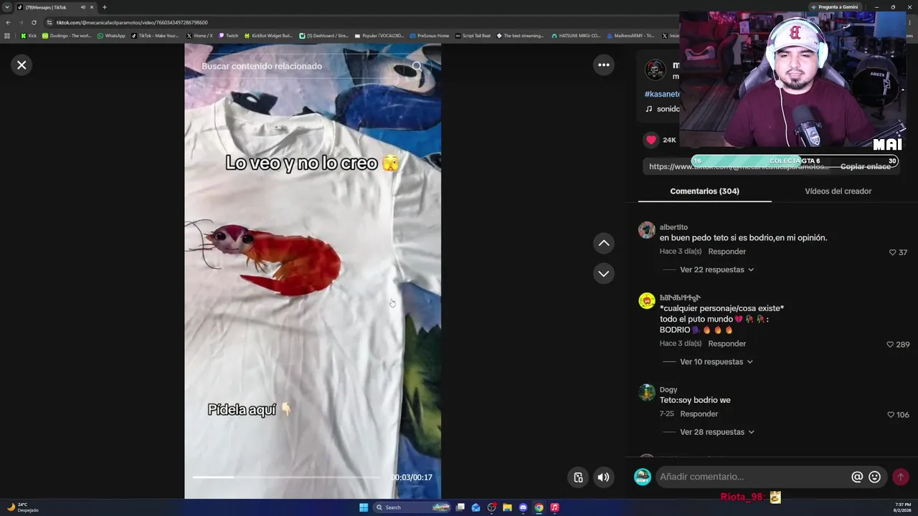This screenshot has width=918, height=516.
Task: Open the Music app on the taskbar
Action: pyautogui.click(x=554, y=507)
